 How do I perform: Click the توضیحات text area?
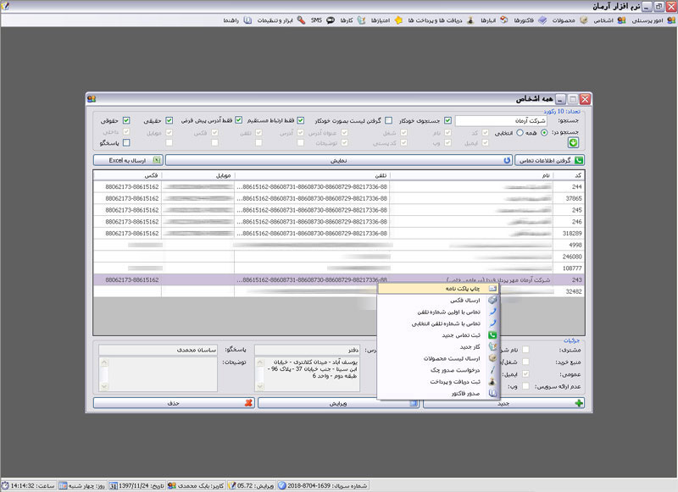158,374
